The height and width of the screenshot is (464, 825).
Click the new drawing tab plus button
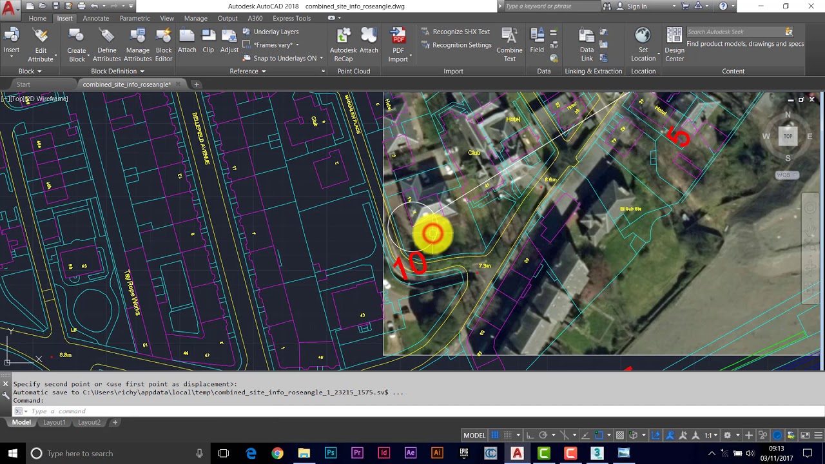click(x=197, y=84)
